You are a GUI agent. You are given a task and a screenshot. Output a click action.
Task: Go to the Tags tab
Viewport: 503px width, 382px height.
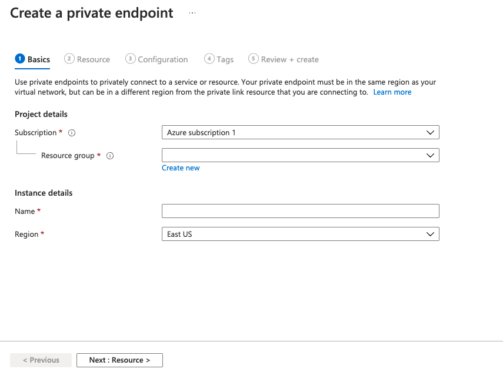[219, 59]
